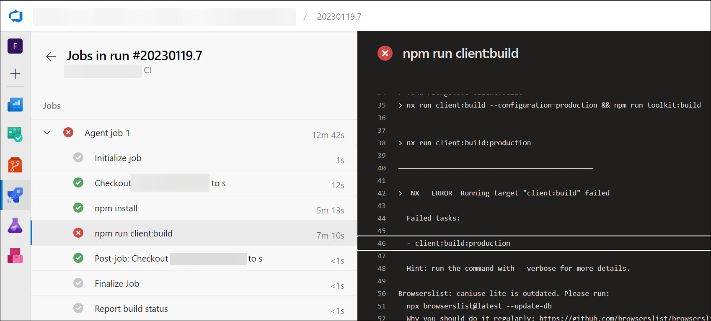Click large red error icon in log header

[385, 53]
